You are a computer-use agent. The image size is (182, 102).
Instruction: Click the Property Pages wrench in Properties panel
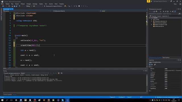[155, 65]
